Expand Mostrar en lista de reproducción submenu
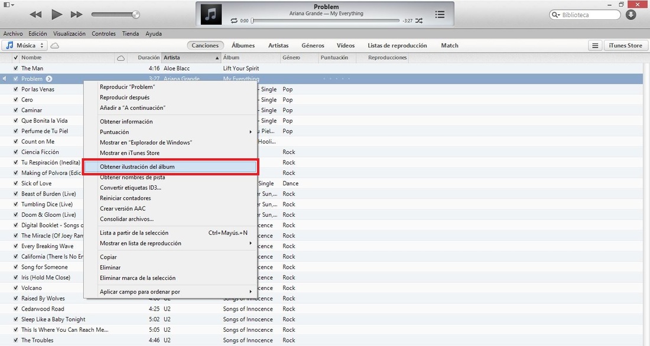The width and height of the screenshot is (650, 346). [170, 243]
